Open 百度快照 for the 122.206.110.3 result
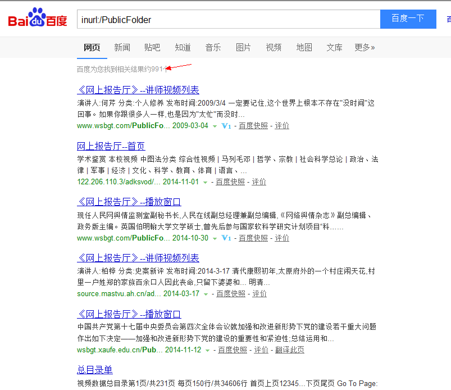The width and height of the screenshot is (451, 390). pos(230,182)
